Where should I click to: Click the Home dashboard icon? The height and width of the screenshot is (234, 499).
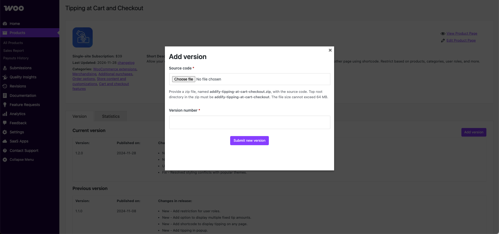coord(5,24)
